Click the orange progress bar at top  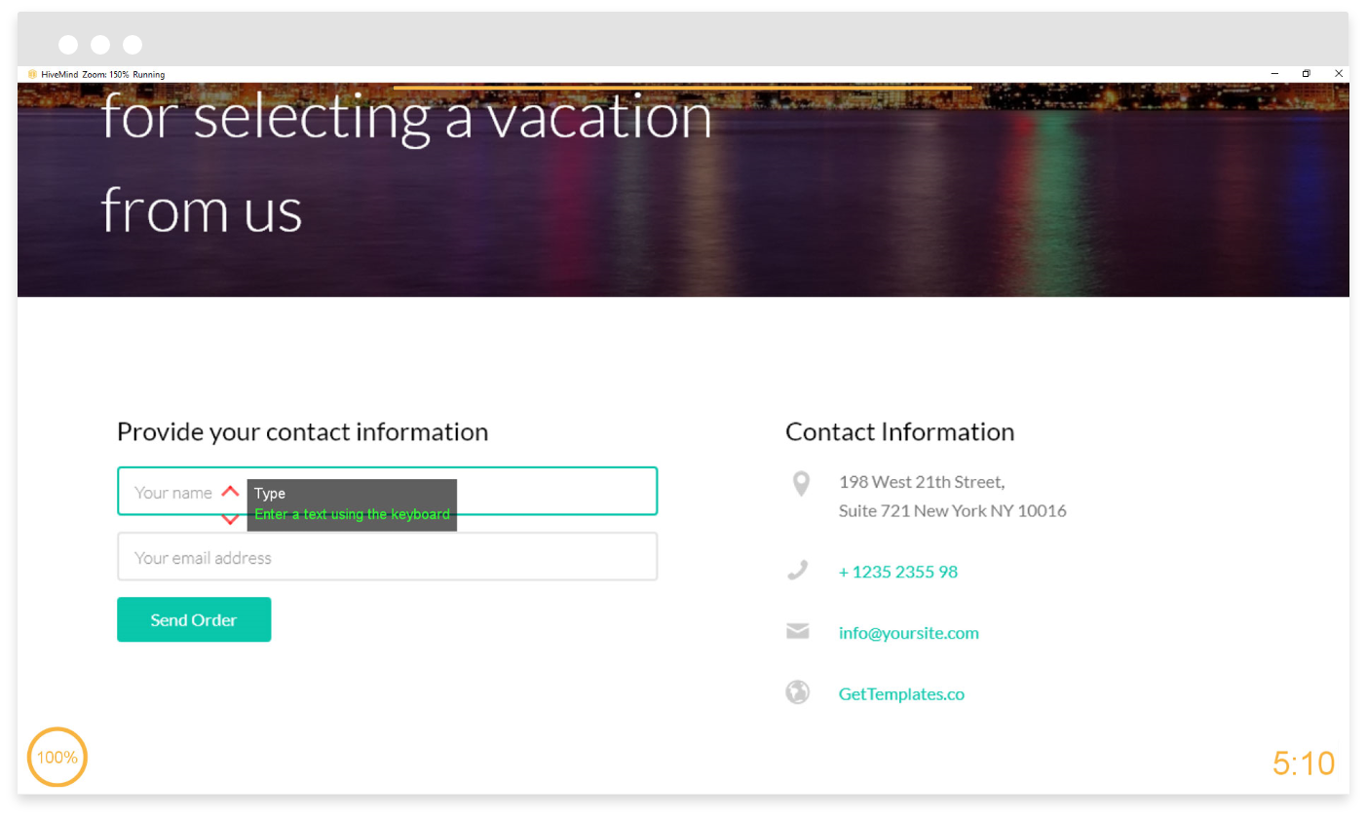tap(682, 88)
